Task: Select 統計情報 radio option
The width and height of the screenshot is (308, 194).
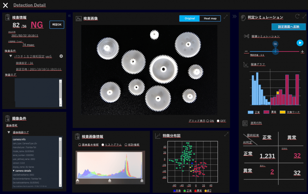Action: pos(126,145)
